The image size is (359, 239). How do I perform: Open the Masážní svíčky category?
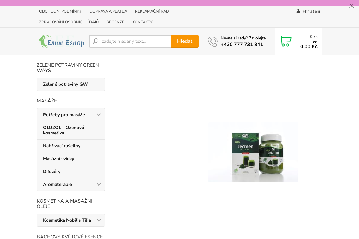(x=59, y=159)
